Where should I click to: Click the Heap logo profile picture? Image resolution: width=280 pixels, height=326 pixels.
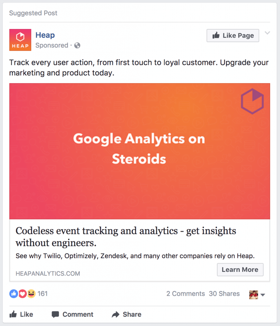[20, 40]
